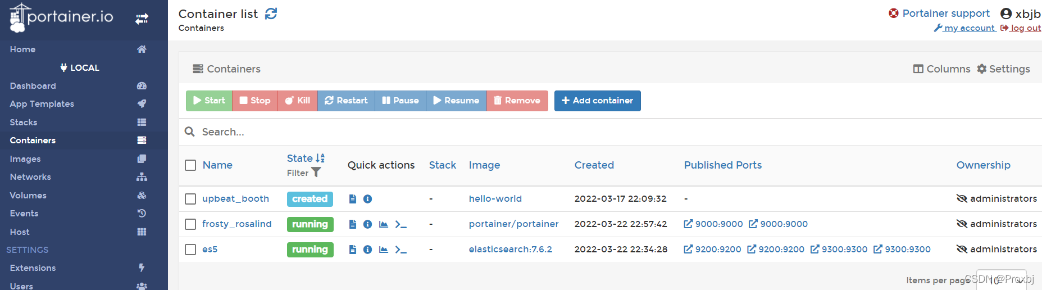Open upbeat_booth container details
This screenshot has width=1042, height=290.
pos(235,199)
